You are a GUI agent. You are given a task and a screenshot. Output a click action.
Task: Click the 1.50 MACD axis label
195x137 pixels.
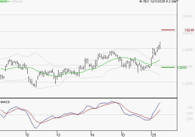[x=190, y=108]
